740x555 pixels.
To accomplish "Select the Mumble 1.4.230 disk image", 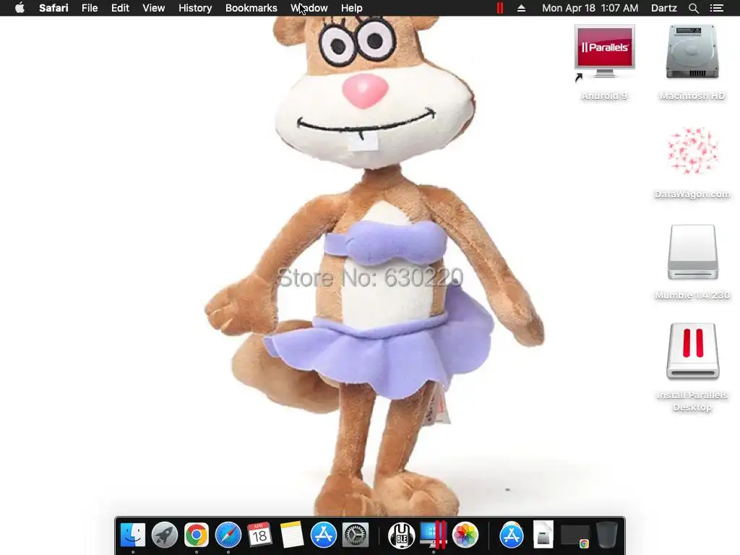I will pos(692,252).
